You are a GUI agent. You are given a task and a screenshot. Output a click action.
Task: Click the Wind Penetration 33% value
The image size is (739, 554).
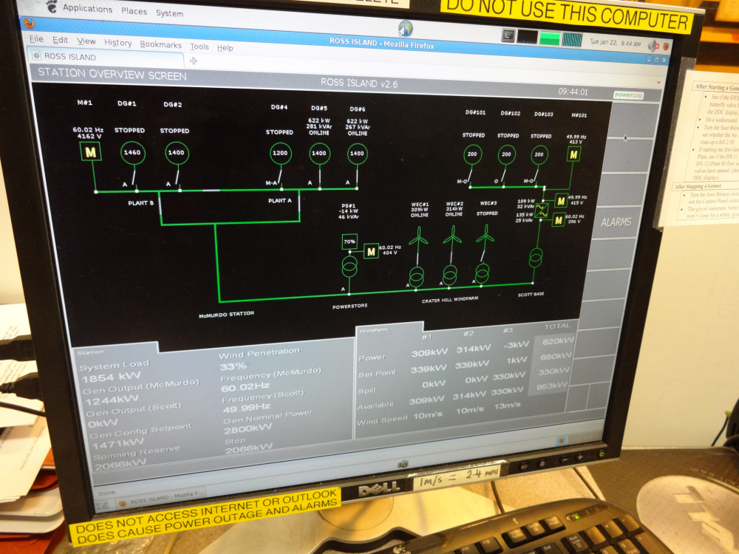[234, 366]
